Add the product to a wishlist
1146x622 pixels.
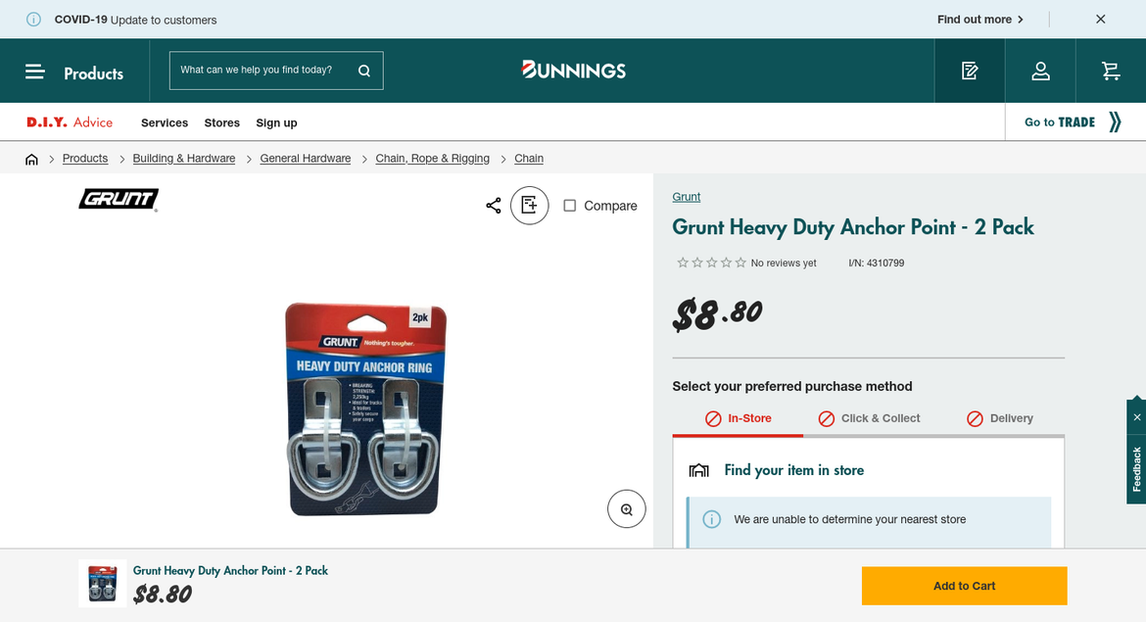(530, 205)
